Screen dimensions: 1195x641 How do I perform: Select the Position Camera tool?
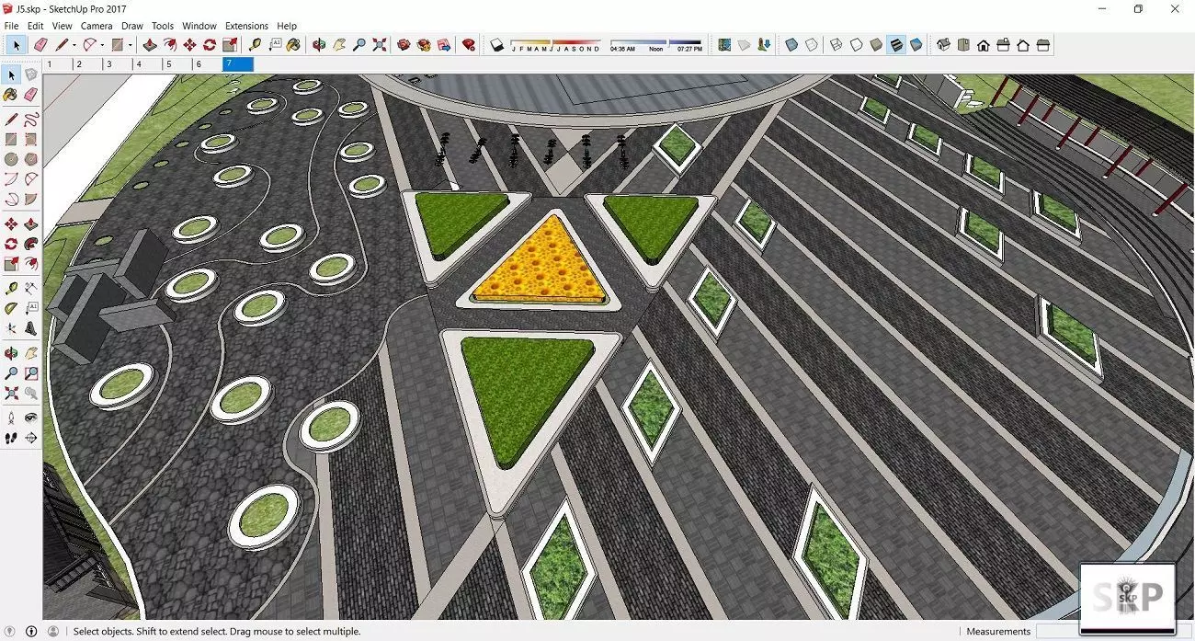coord(11,418)
